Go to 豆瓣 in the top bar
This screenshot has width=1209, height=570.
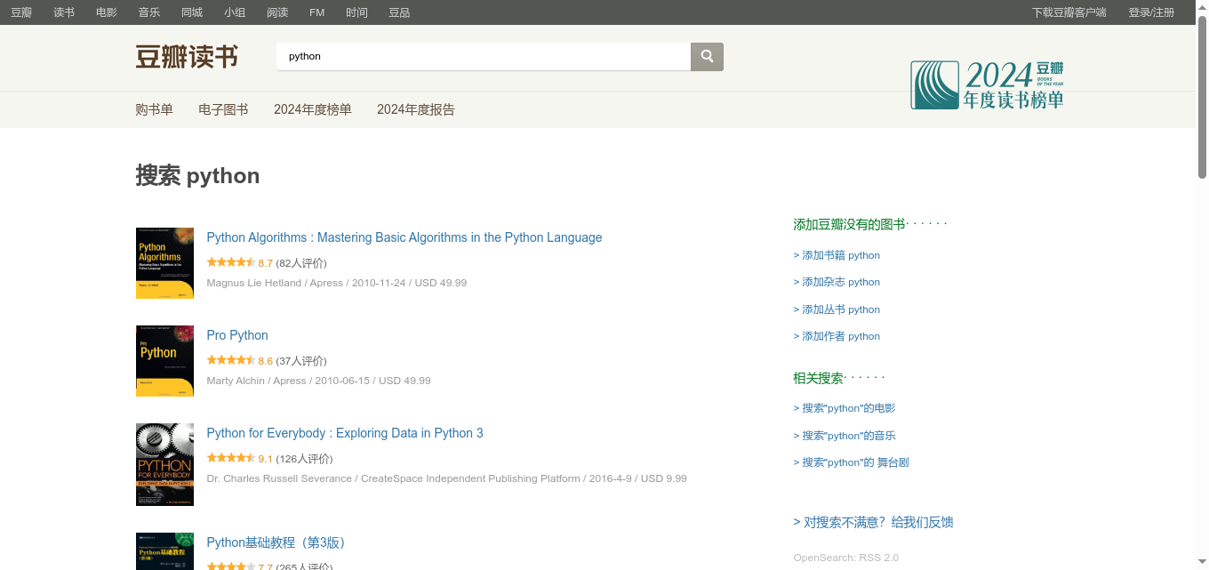(21, 12)
